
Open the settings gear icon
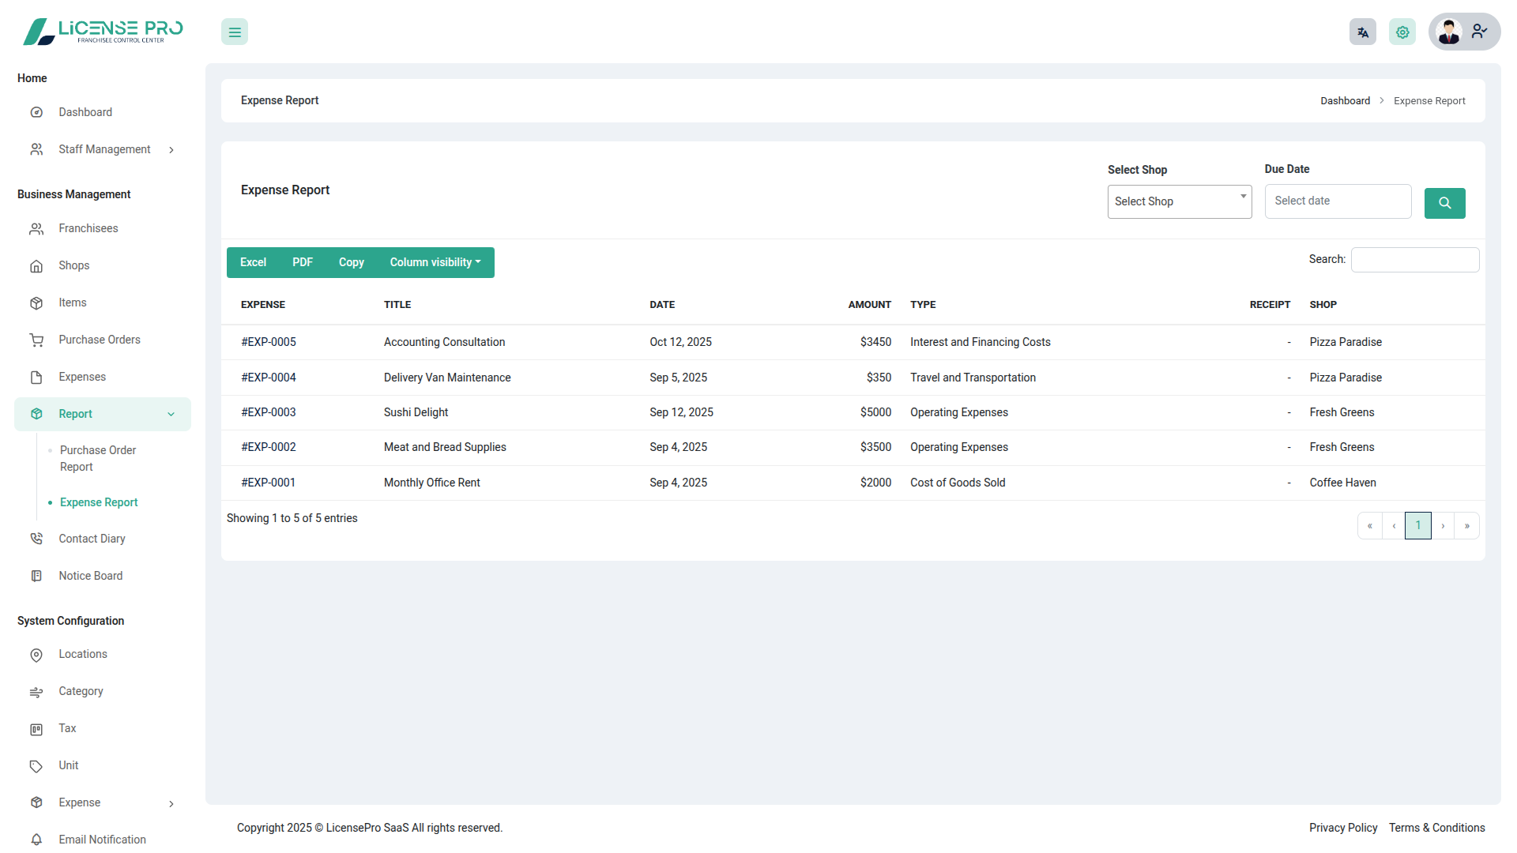[x=1402, y=32]
